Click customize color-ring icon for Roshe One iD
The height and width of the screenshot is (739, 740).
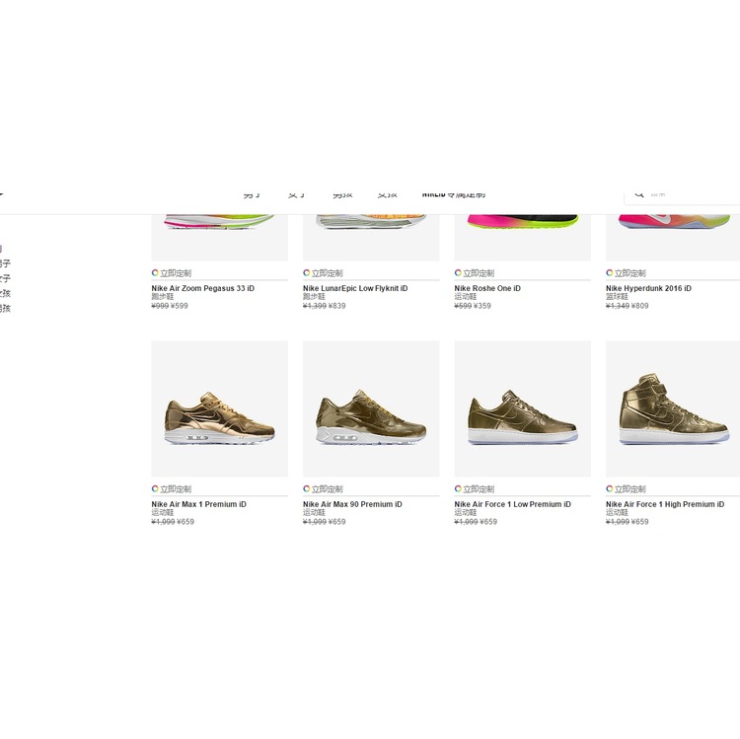coord(458,272)
